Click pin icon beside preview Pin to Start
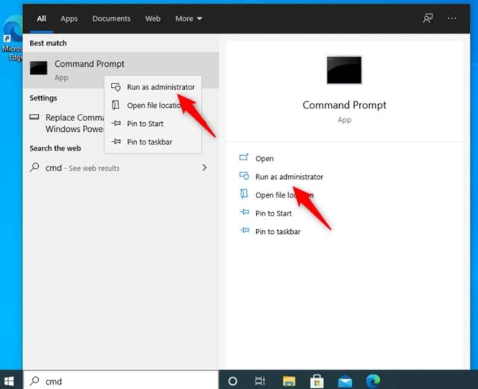This screenshot has height=389, width=478. pyautogui.click(x=244, y=212)
